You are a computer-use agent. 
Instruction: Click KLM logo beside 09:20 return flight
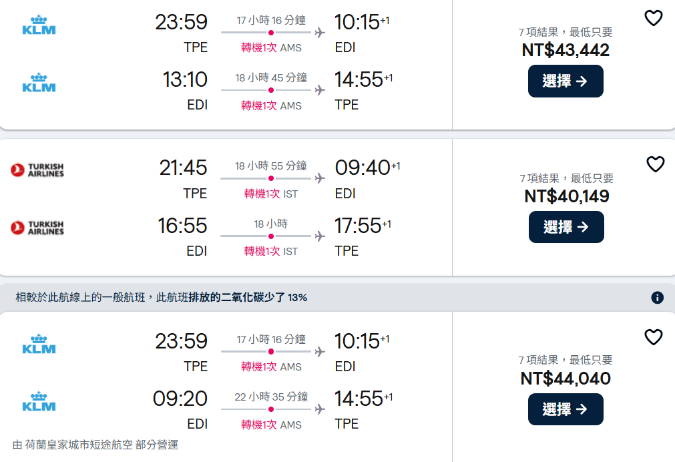click(39, 402)
